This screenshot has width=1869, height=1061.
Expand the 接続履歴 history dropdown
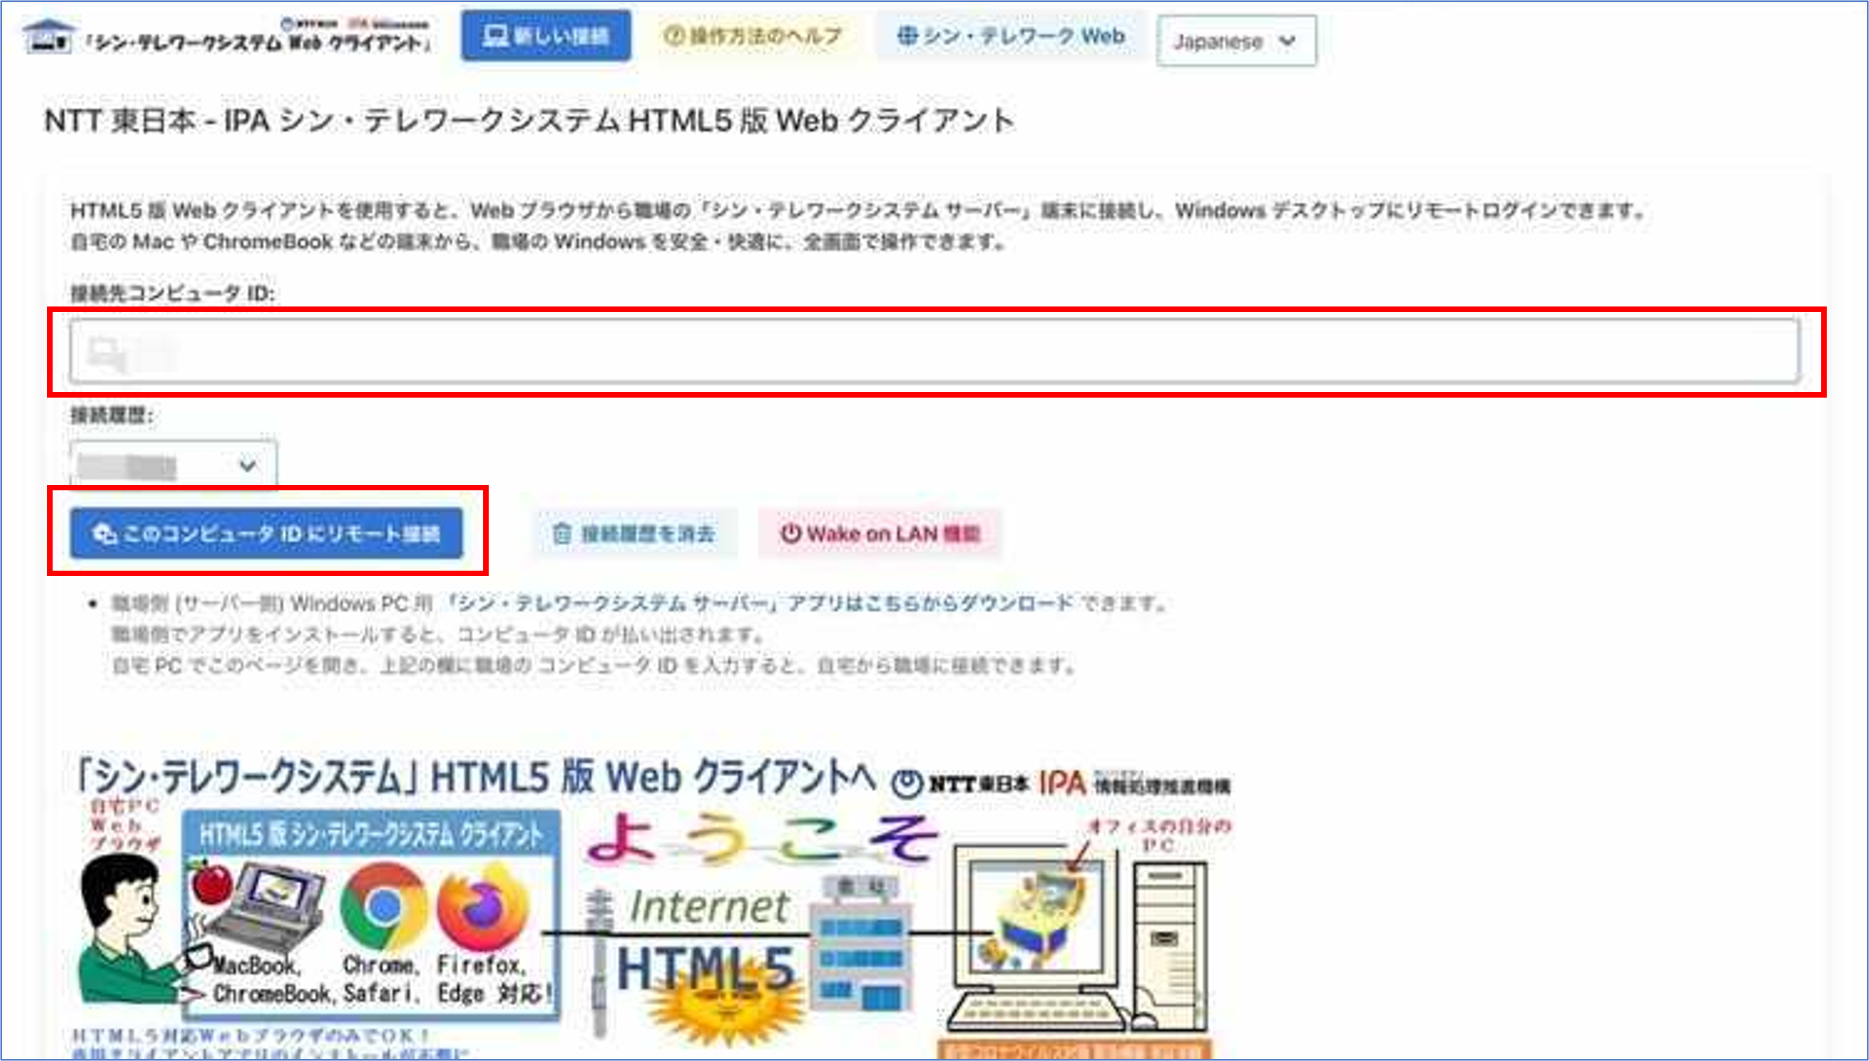point(174,464)
